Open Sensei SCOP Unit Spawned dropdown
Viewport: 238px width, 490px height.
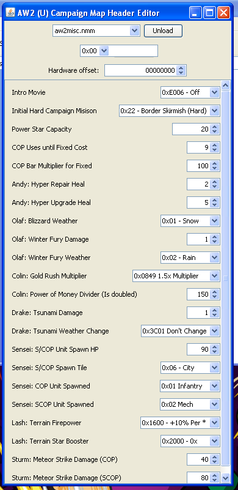[x=214, y=404]
